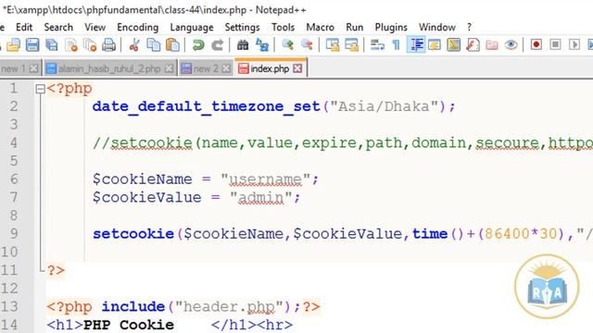Open the Plugins menu
Image resolution: width=593 pixels, height=333 pixels.
tap(391, 27)
